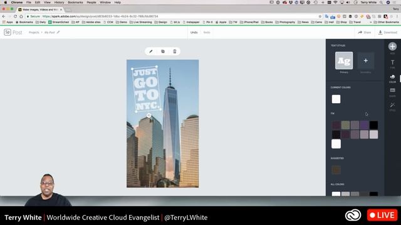Pick the olive green swatch in the TW palette

[345, 125]
